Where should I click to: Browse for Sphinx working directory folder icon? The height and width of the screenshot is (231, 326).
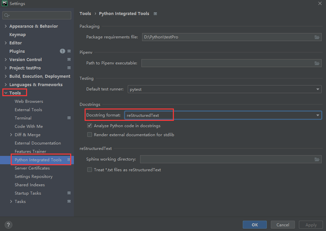[x=317, y=159]
